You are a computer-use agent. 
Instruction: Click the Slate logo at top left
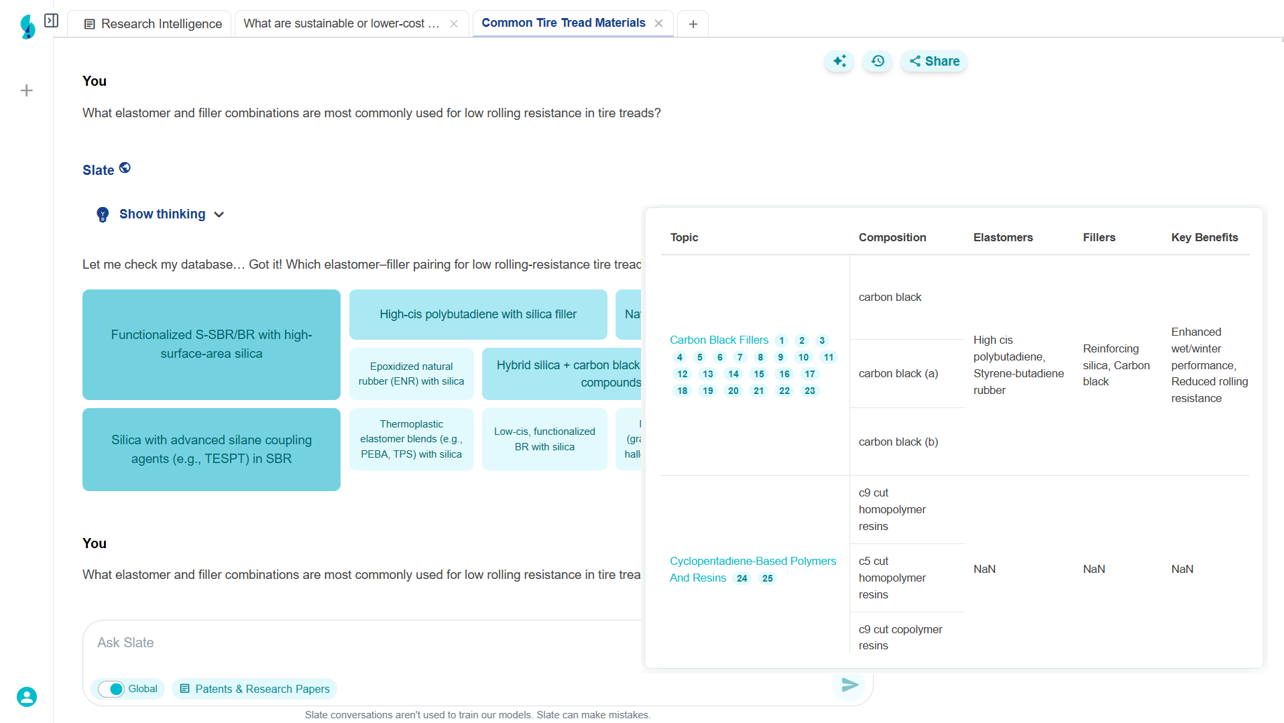[27, 26]
